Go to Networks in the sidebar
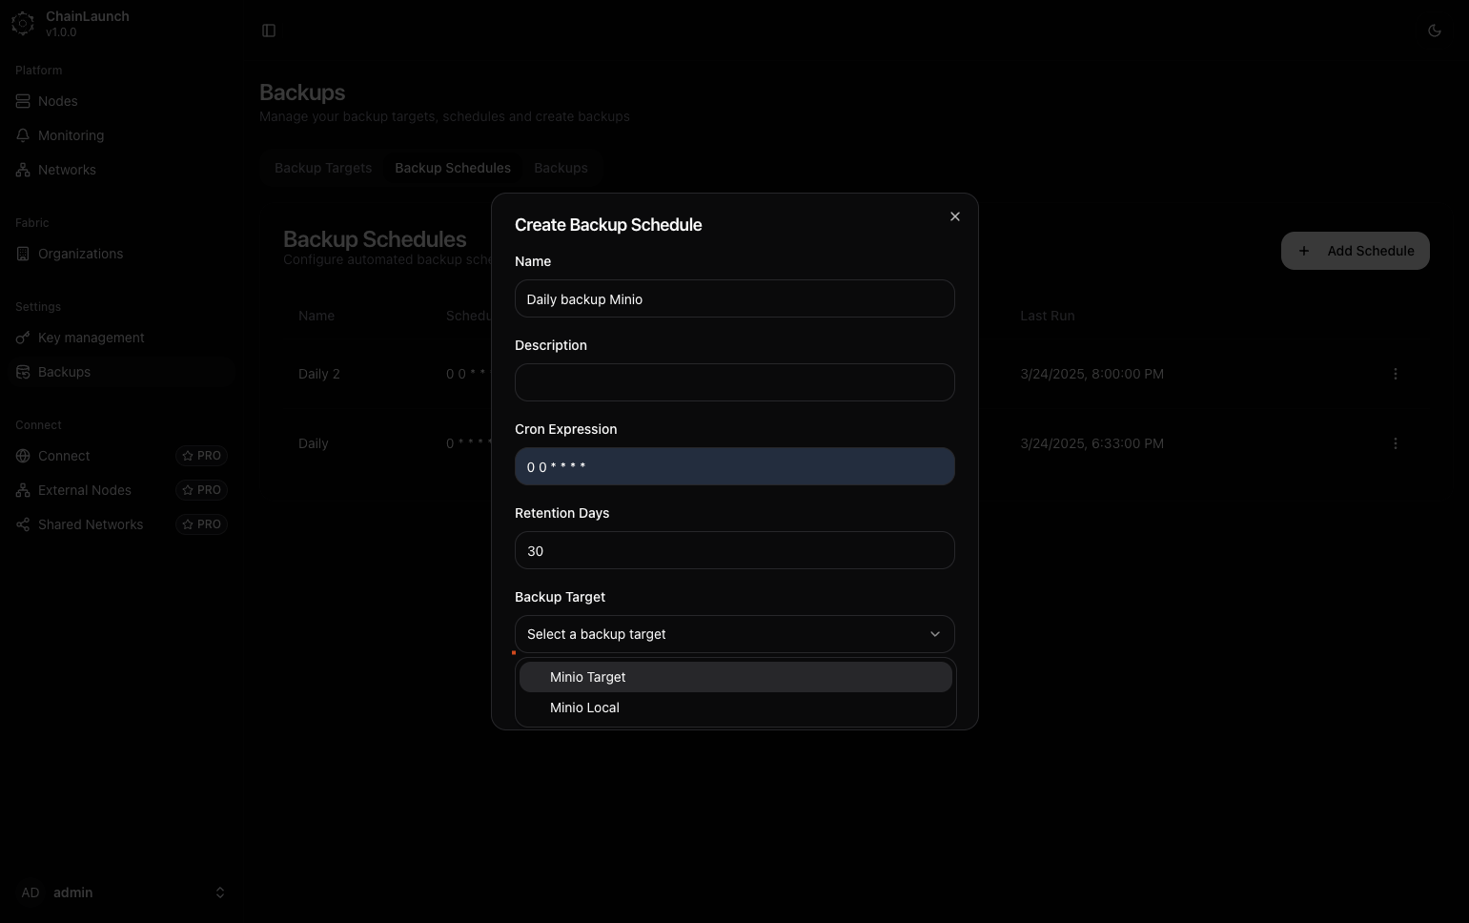This screenshot has height=923, width=1469. click(x=67, y=170)
